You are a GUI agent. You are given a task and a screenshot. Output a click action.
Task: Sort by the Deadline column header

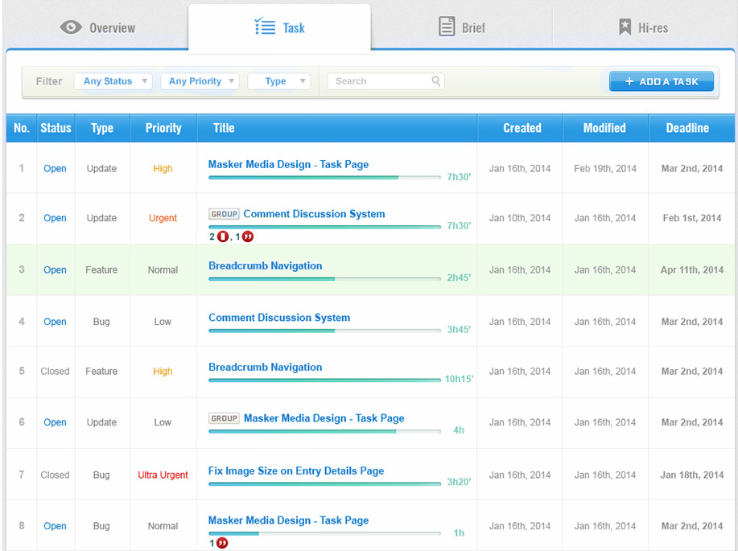[x=691, y=128]
